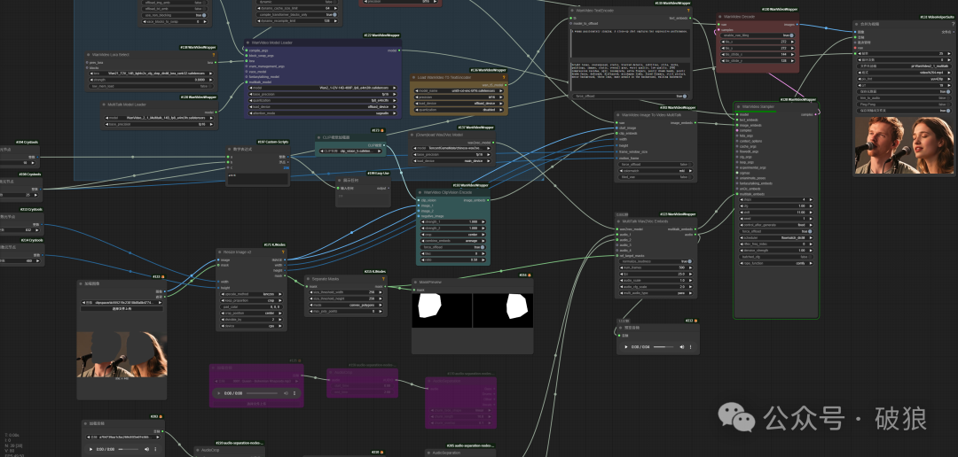This screenshot has height=457, width=958.
Task: Play audio in the preview audio node
Action: click(628, 348)
